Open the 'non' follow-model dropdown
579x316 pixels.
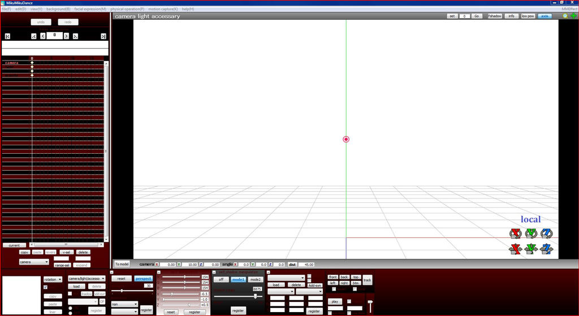pyautogui.click(x=124, y=305)
